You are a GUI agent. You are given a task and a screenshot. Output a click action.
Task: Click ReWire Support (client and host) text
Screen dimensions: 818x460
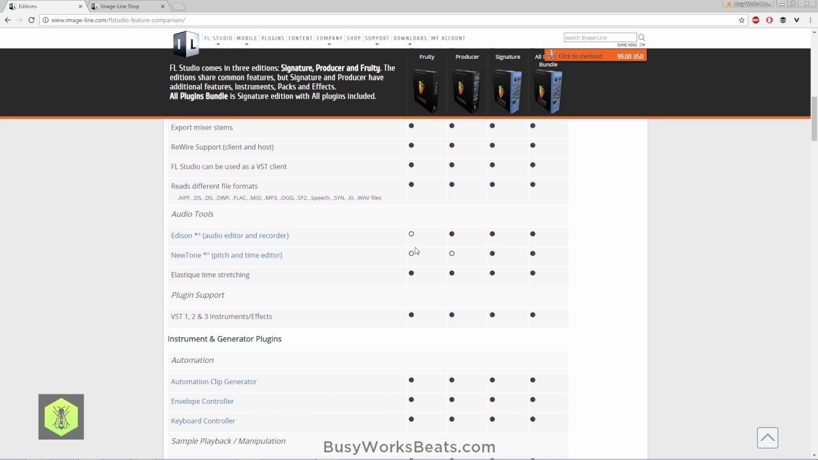pos(222,147)
